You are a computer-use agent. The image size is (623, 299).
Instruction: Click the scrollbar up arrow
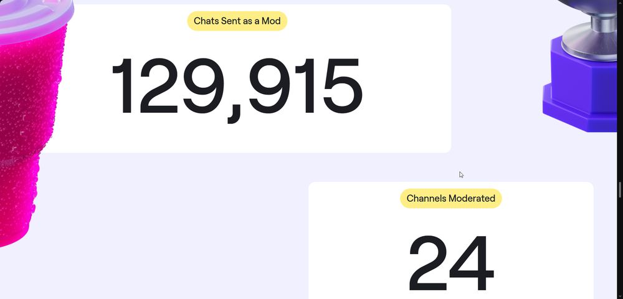pos(620,2)
